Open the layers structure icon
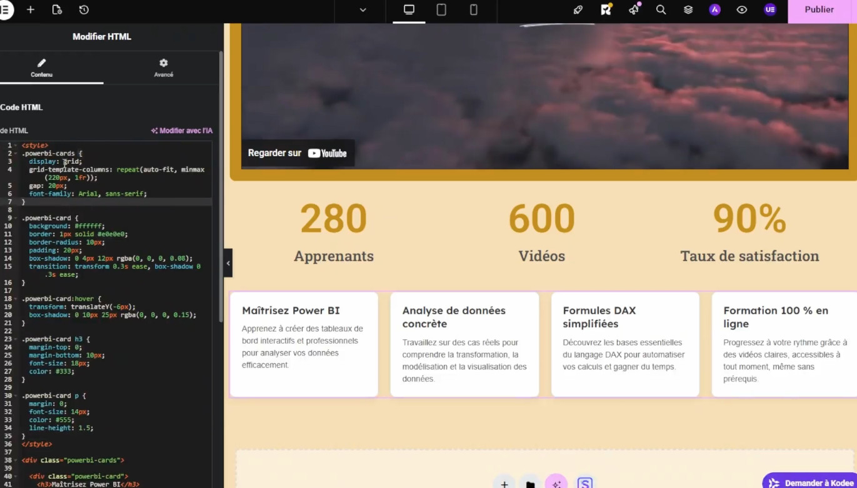Screen dimensions: 857x488 coord(688,10)
